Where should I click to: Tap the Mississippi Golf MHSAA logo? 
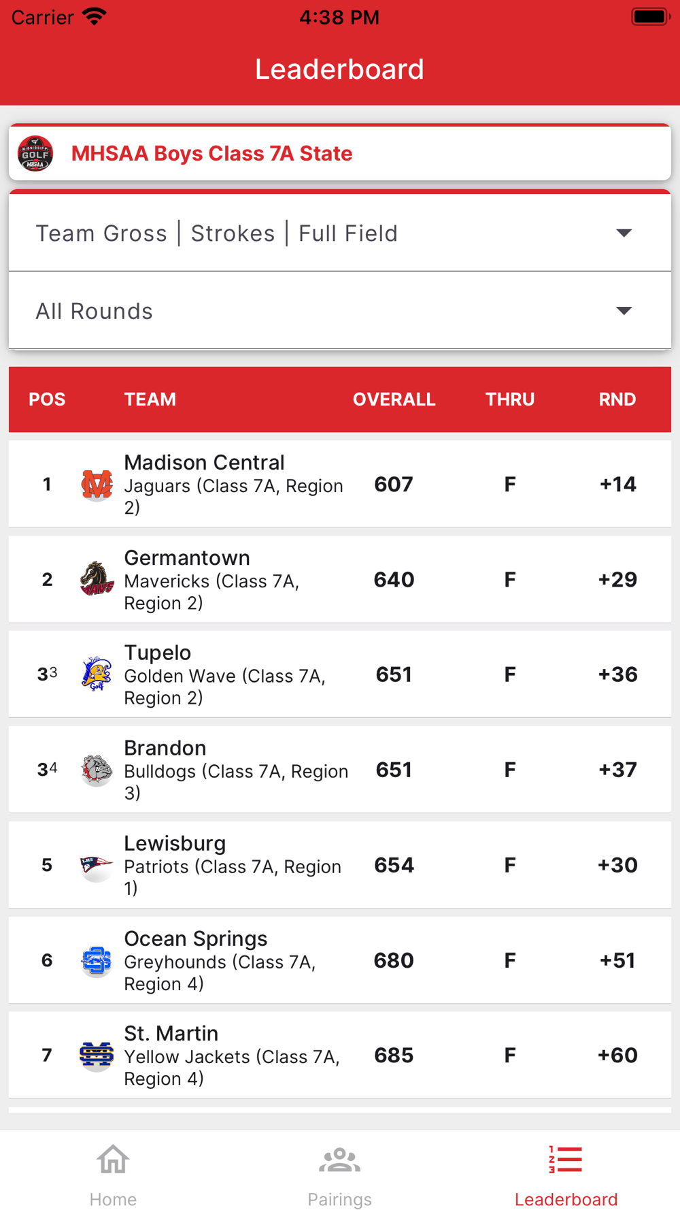35,154
